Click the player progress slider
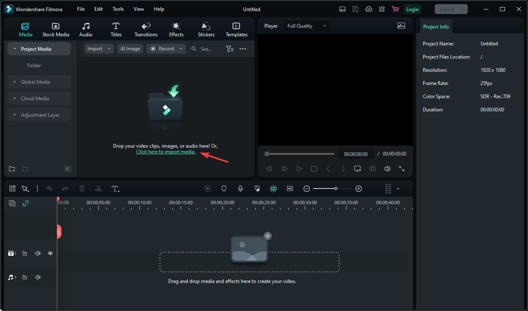Image resolution: width=528 pixels, height=311 pixels. (300, 154)
